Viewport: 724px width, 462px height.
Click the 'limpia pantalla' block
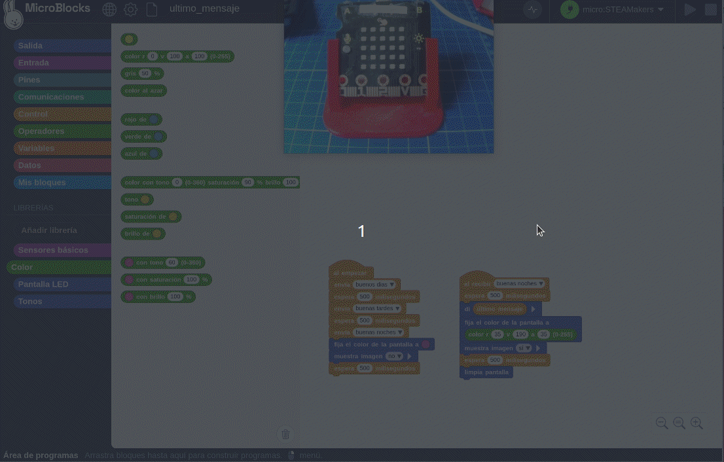pos(486,372)
